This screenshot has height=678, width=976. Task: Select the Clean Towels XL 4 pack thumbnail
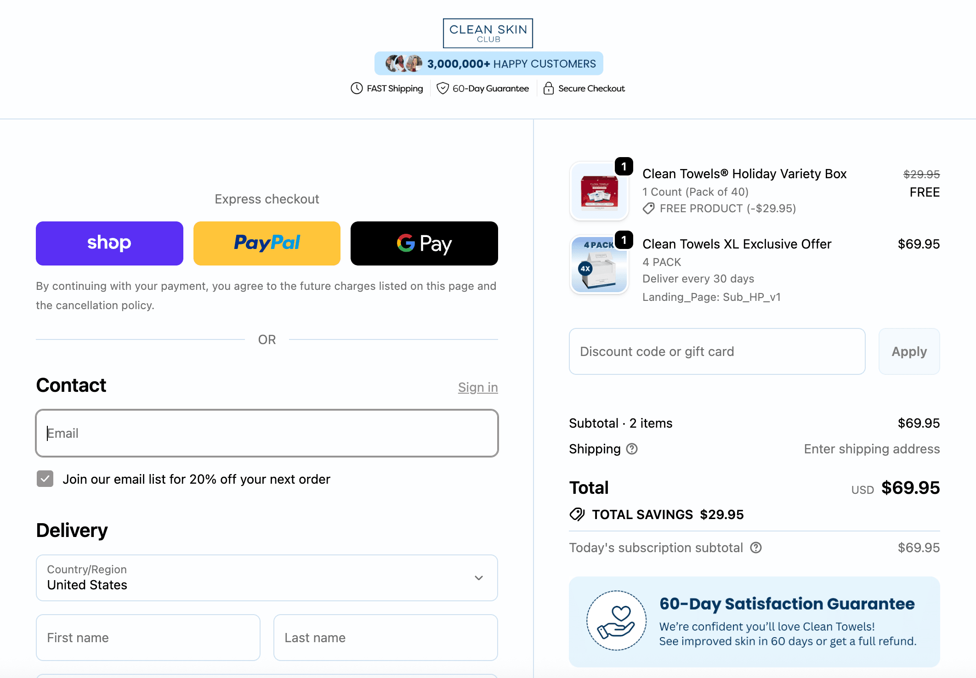pyautogui.click(x=599, y=265)
